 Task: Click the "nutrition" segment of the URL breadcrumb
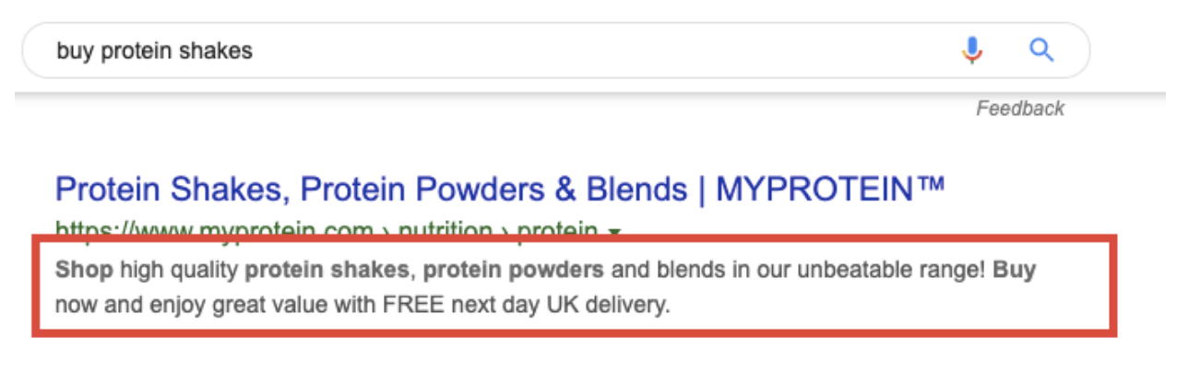[445, 228]
